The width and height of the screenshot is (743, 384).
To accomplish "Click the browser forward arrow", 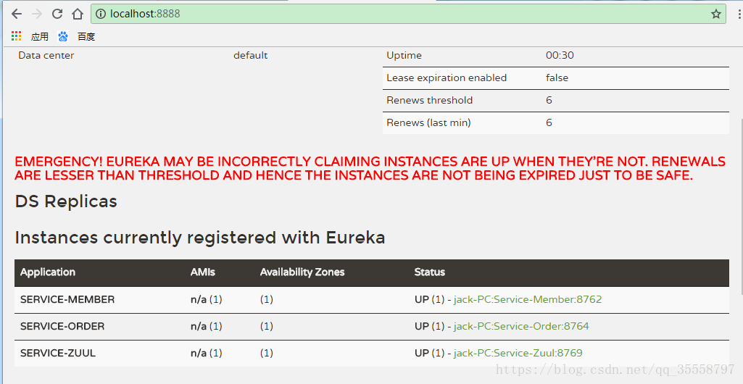I will pyautogui.click(x=37, y=14).
